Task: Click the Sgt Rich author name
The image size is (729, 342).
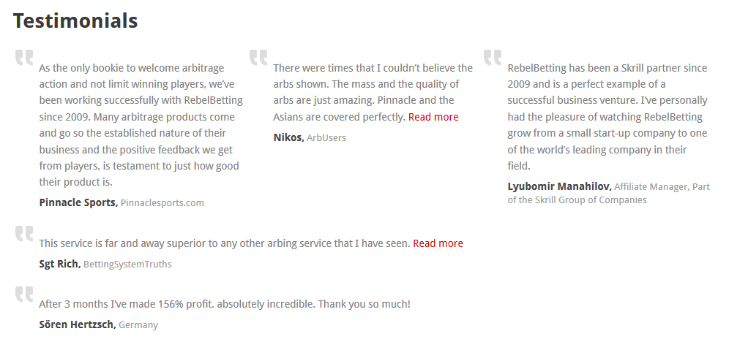Action: pyautogui.click(x=60, y=264)
